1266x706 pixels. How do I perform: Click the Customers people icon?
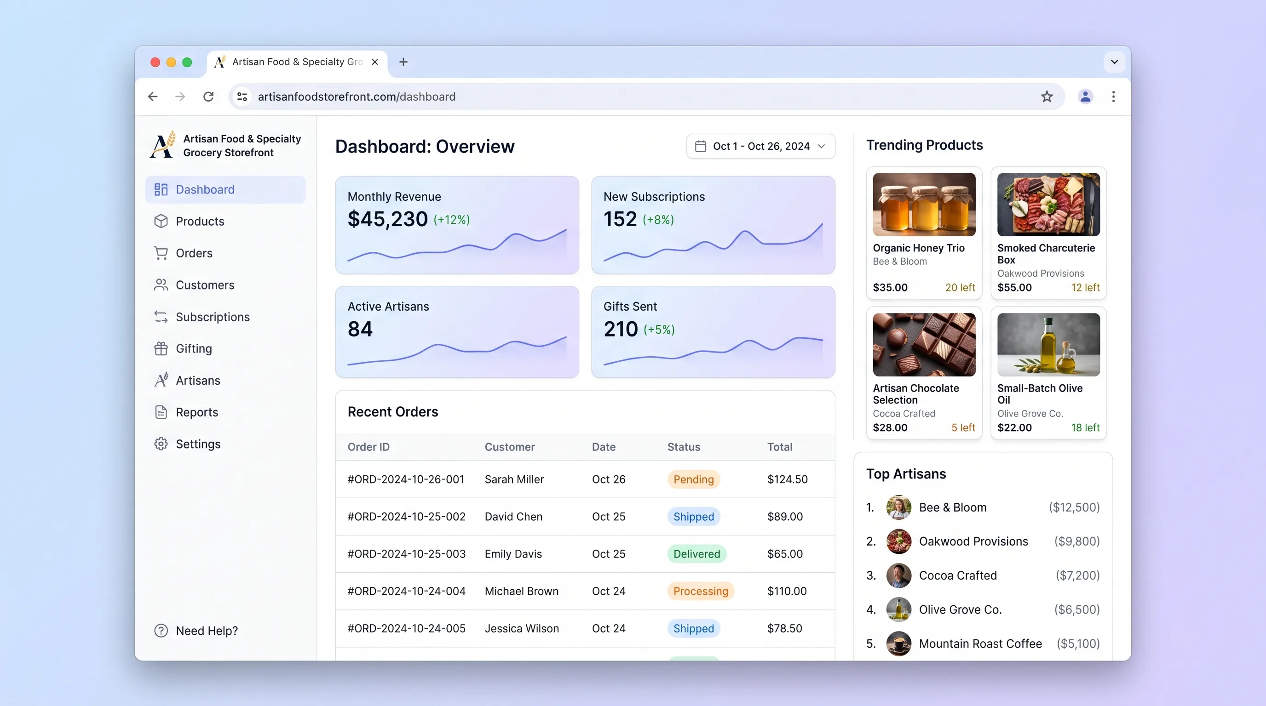click(161, 285)
